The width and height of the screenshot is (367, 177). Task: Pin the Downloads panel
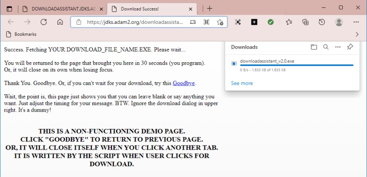[350, 47]
